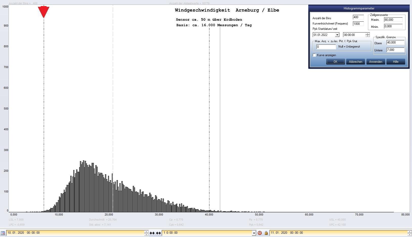This screenshot has width=412, height=237.
Task: Click the calendar icon in the bottom-left corner
Action: pyautogui.click(x=3, y=233)
